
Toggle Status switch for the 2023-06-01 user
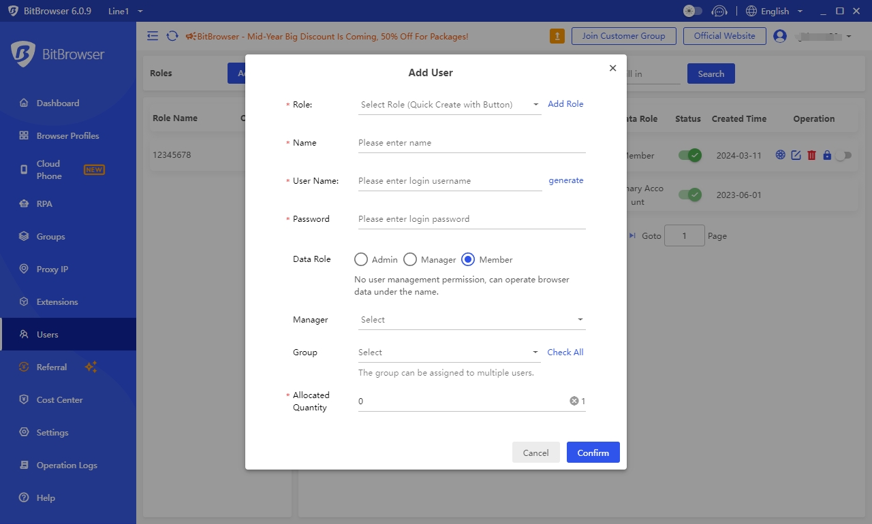(x=689, y=195)
